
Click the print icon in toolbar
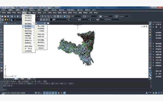pyautogui.click(x=12, y=16)
